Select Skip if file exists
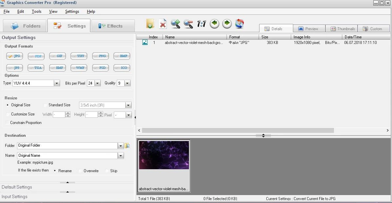Screen dimensions: 392x203 (x=107, y=171)
